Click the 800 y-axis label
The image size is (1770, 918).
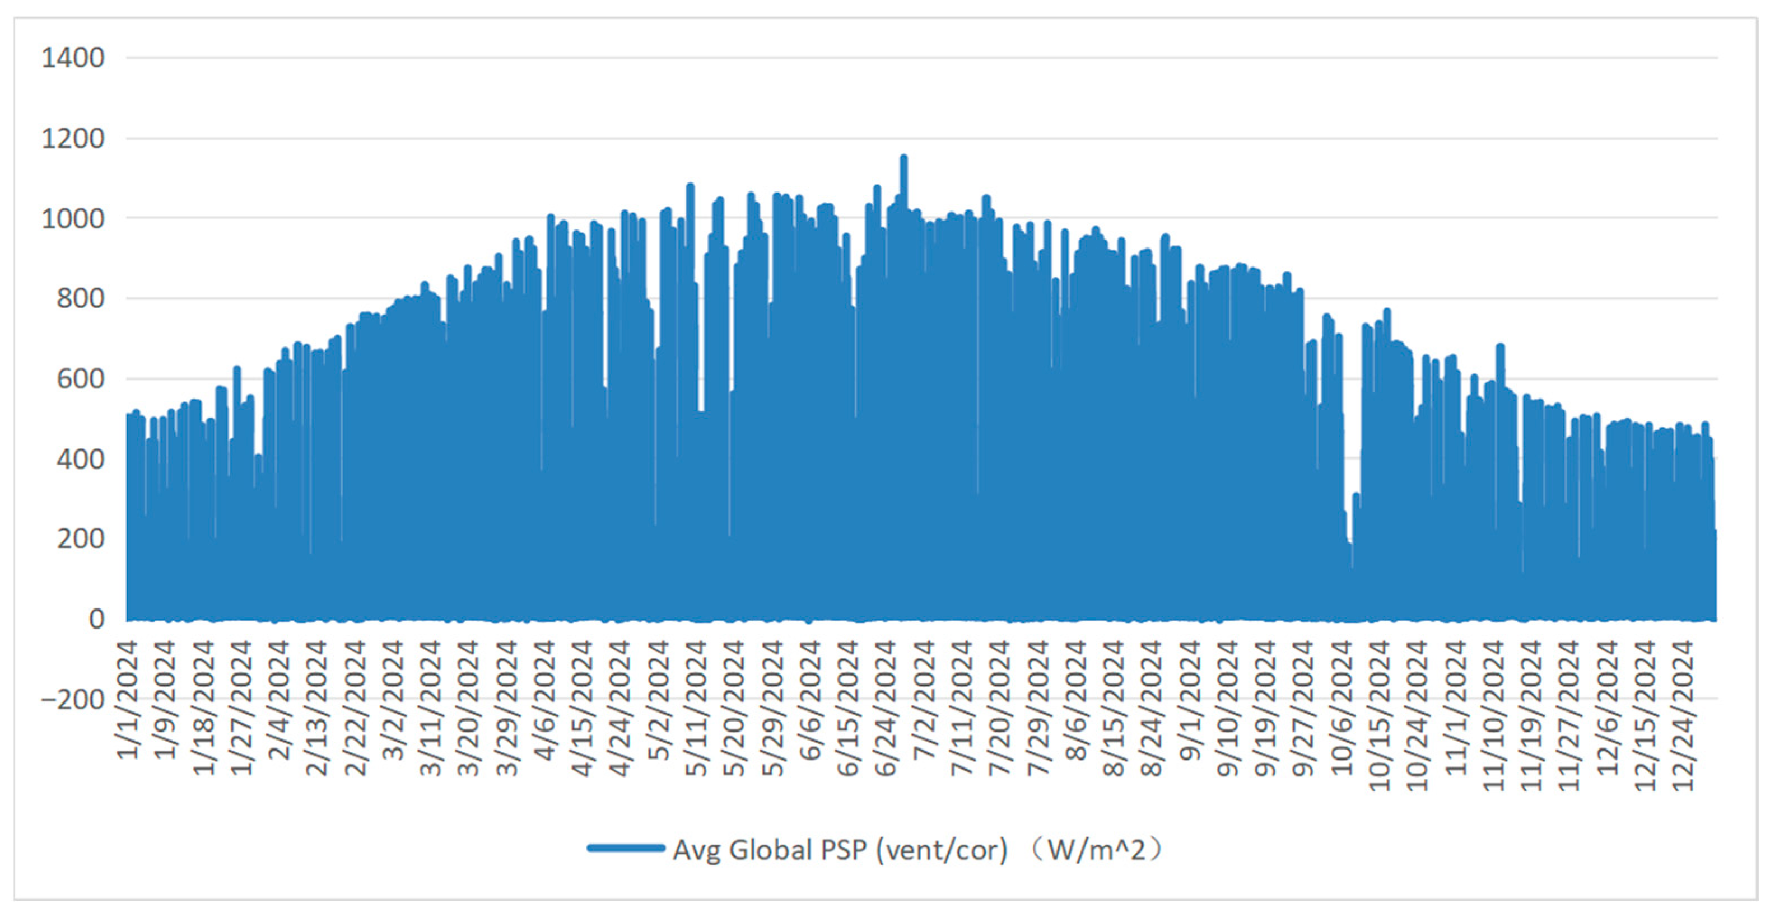tap(80, 299)
